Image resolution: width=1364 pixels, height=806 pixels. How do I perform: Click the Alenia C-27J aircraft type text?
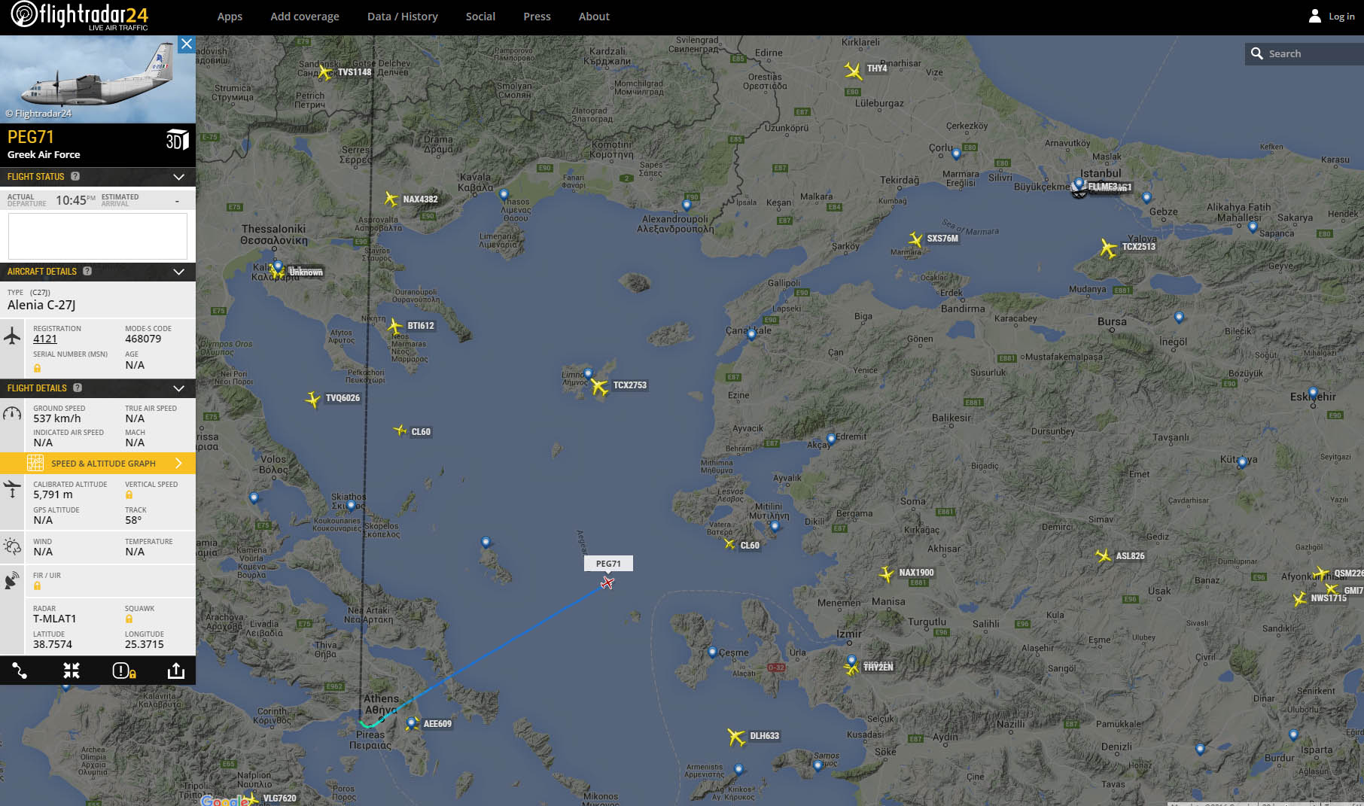point(41,305)
